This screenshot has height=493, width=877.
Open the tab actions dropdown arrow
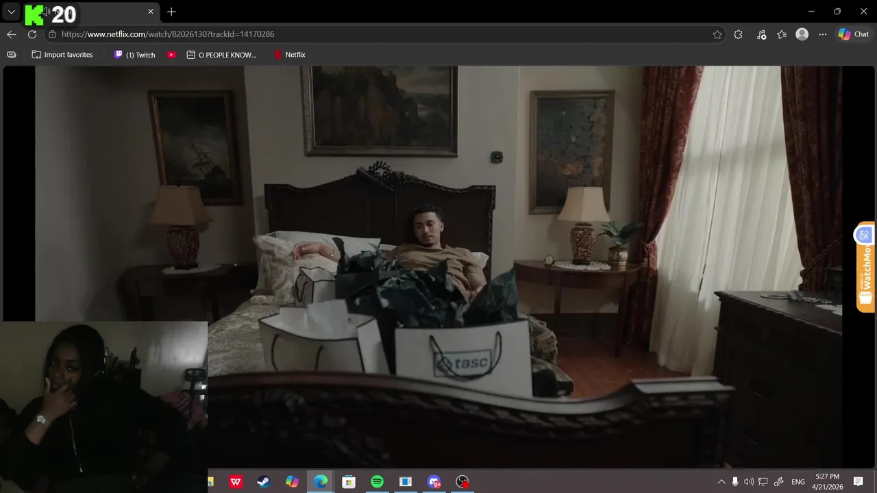(x=11, y=12)
